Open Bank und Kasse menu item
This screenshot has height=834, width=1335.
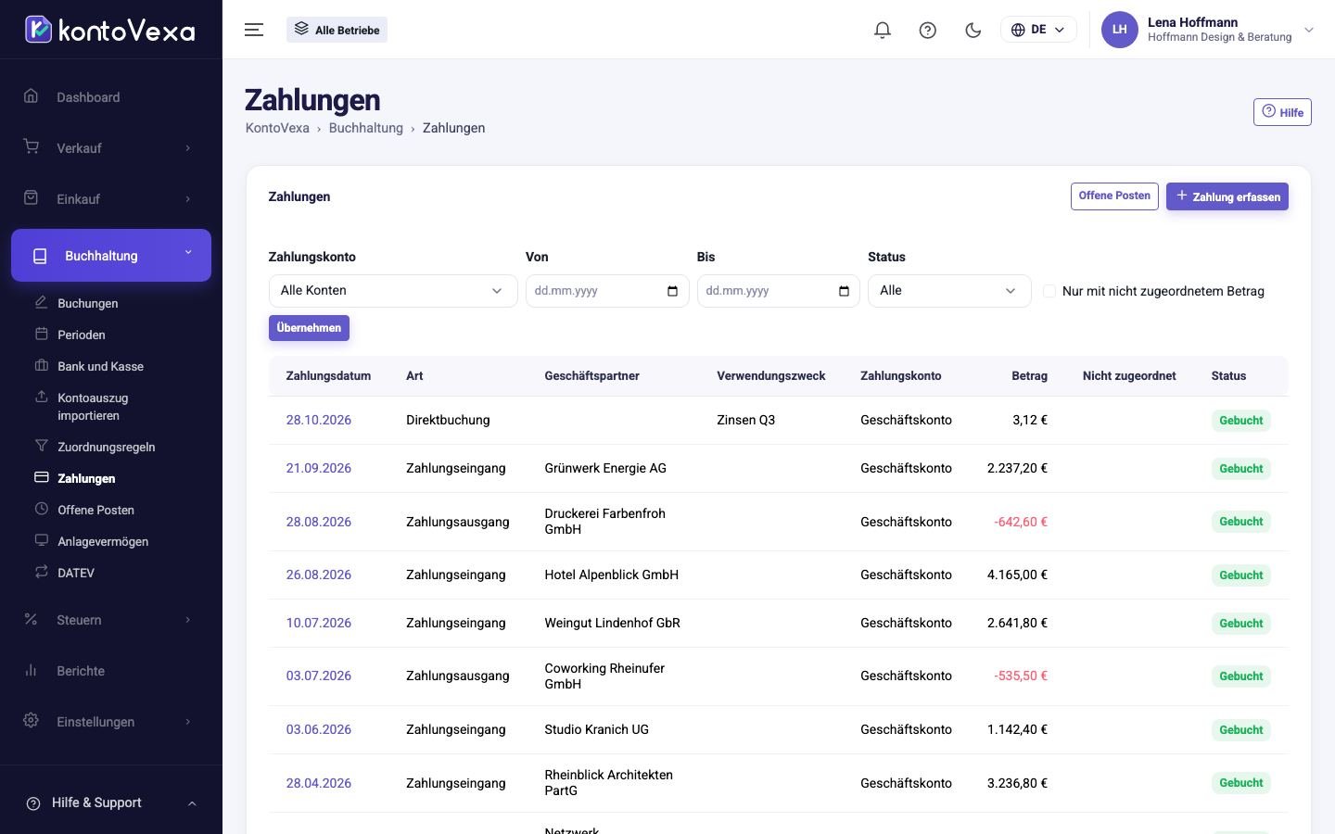pos(100,366)
